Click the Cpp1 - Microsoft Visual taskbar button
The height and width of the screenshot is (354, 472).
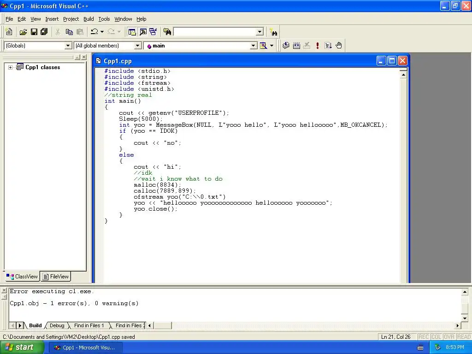(x=85, y=348)
